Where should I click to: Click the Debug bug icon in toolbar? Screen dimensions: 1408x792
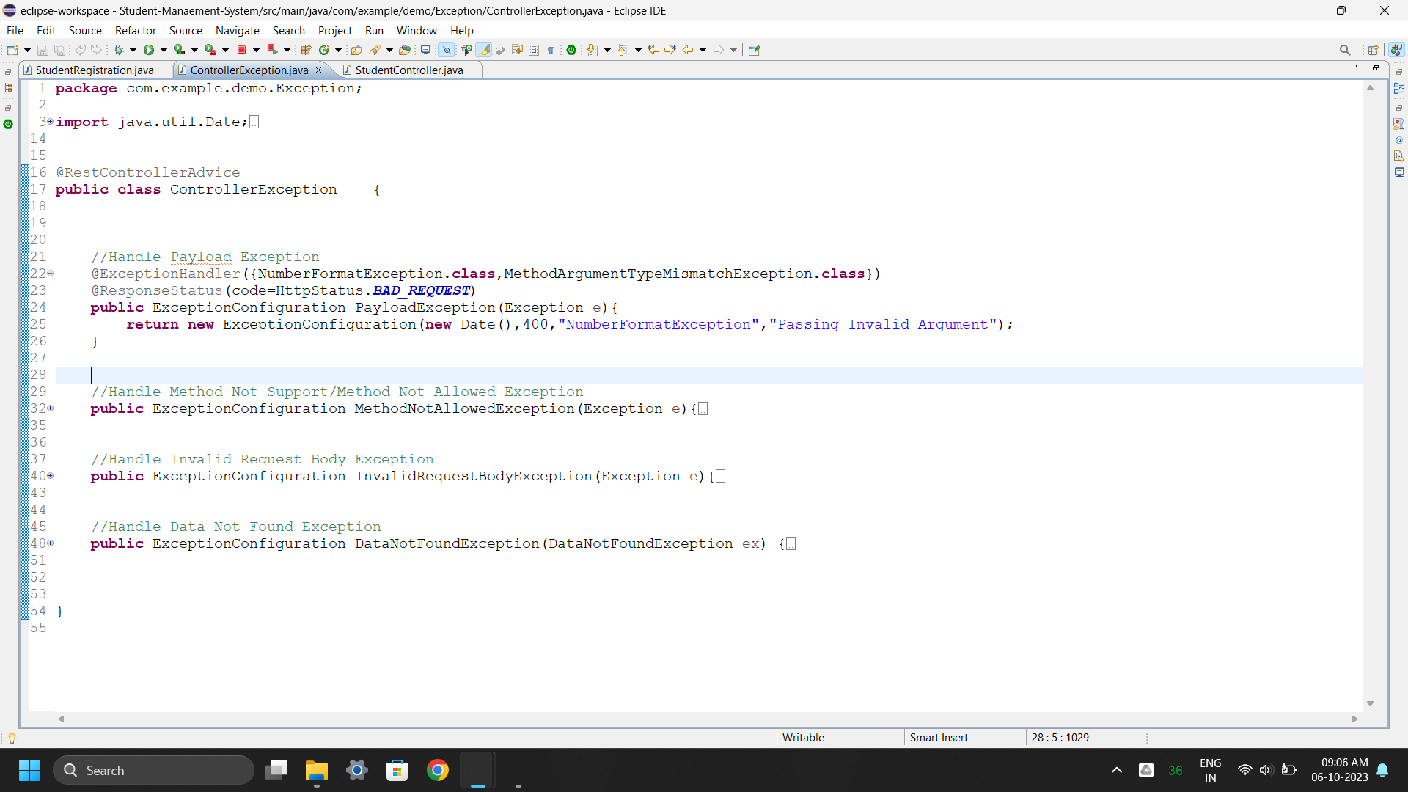tap(118, 50)
